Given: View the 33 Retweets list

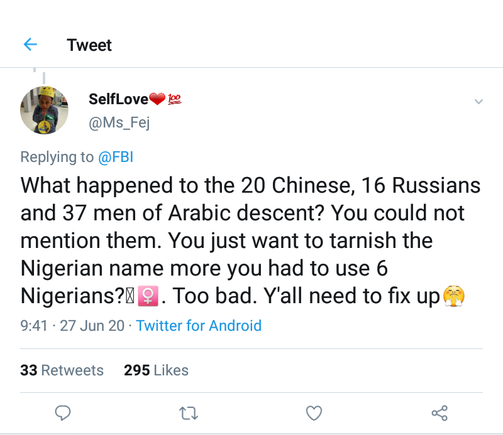Looking at the screenshot, I should point(62,370).
